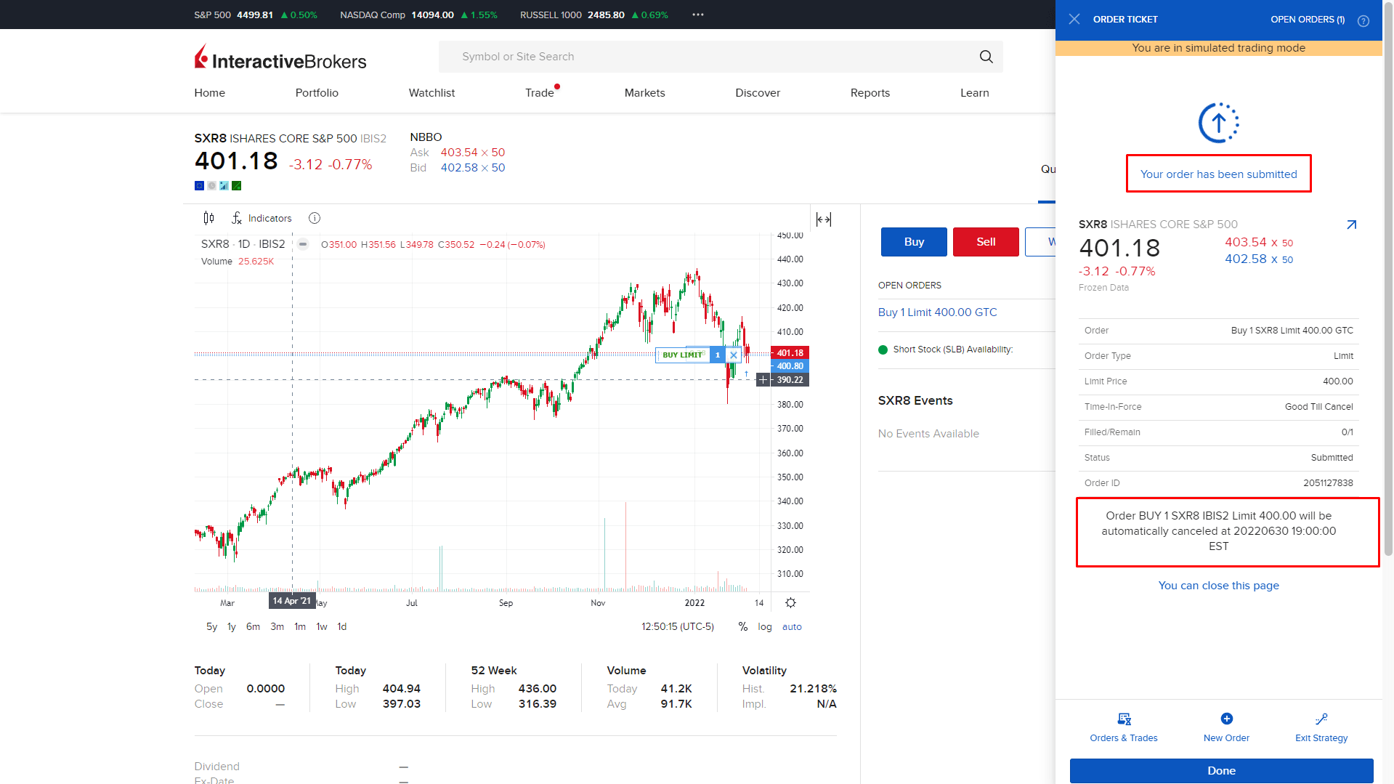The width and height of the screenshot is (1394, 784).
Task: Click the chart info circle icon
Action: (314, 218)
